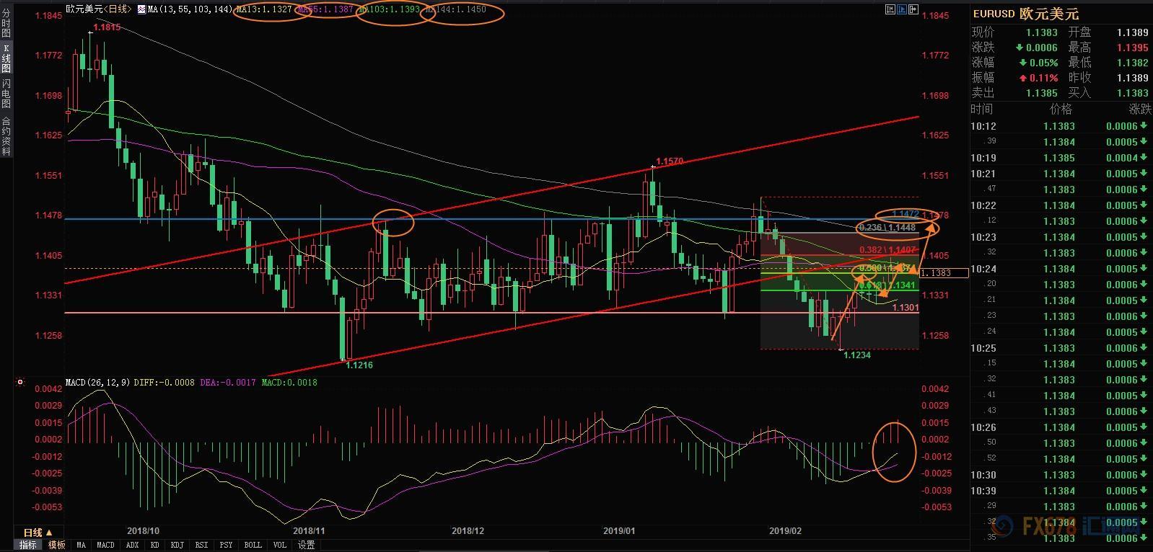Click the 2019/01 date axis label
This screenshot has height=552, width=1153.
(x=619, y=531)
